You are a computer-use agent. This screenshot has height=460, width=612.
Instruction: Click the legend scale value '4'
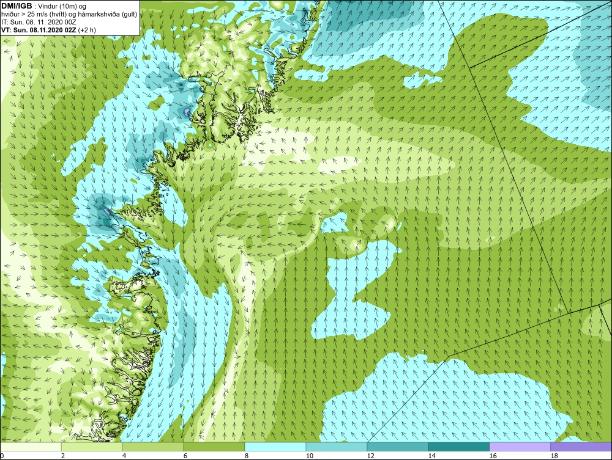click(x=124, y=456)
